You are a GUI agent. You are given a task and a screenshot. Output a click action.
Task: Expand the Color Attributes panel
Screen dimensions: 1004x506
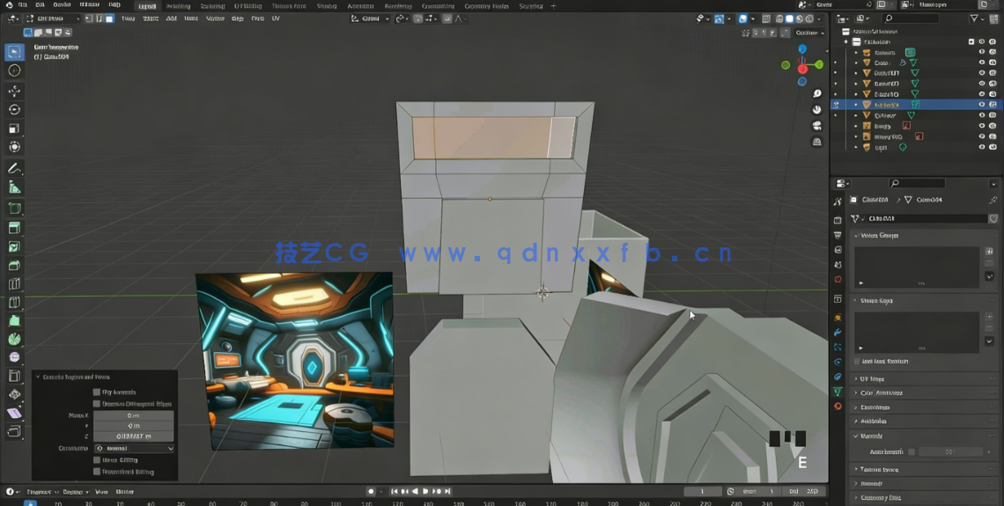pyautogui.click(x=881, y=392)
